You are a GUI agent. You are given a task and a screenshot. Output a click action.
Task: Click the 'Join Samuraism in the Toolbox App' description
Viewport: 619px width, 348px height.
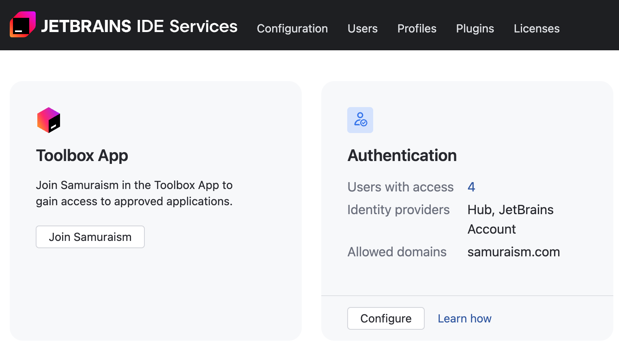click(x=134, y=193)
